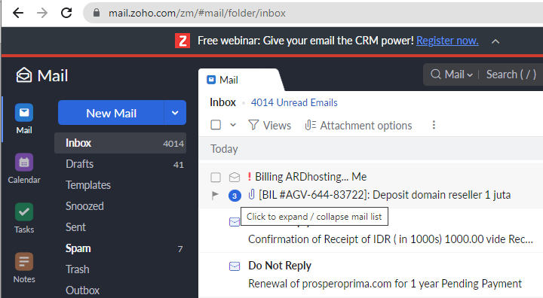
Task: Go forward with the browser forward arrow
Action: click(42, 13)
